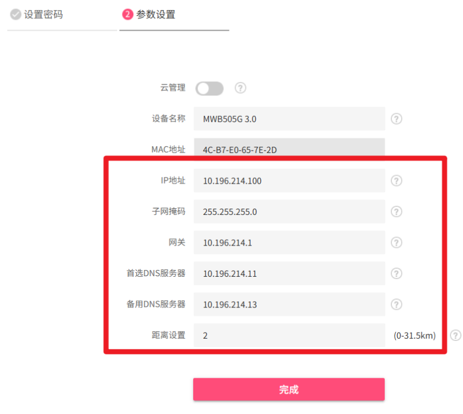Focus the 网关 input field

click(289, 243)
